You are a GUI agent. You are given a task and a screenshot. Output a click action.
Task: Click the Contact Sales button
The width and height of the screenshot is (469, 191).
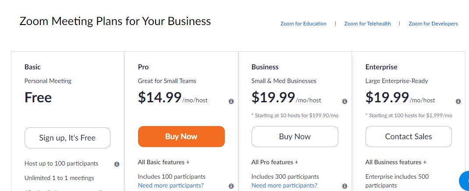tap(409, 137)
